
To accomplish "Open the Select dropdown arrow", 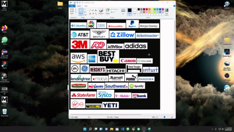I will pos(81,15).
